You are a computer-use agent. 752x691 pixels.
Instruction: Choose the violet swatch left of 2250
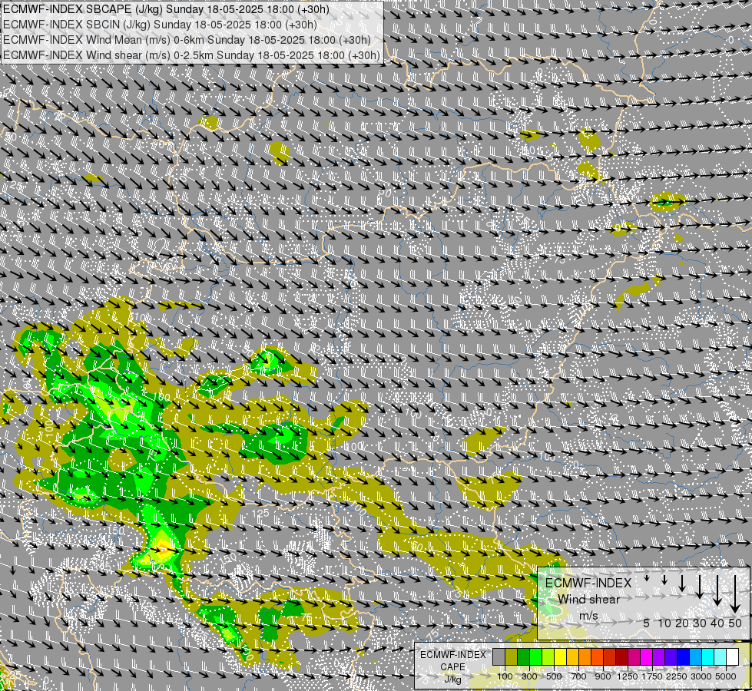tap(671, 657)
